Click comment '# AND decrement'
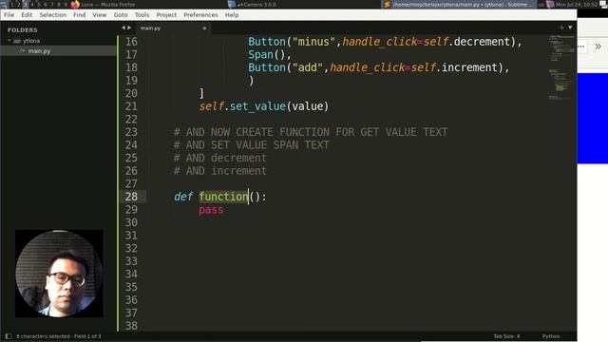This screenshot has height=342, width=608. (220, 158)
